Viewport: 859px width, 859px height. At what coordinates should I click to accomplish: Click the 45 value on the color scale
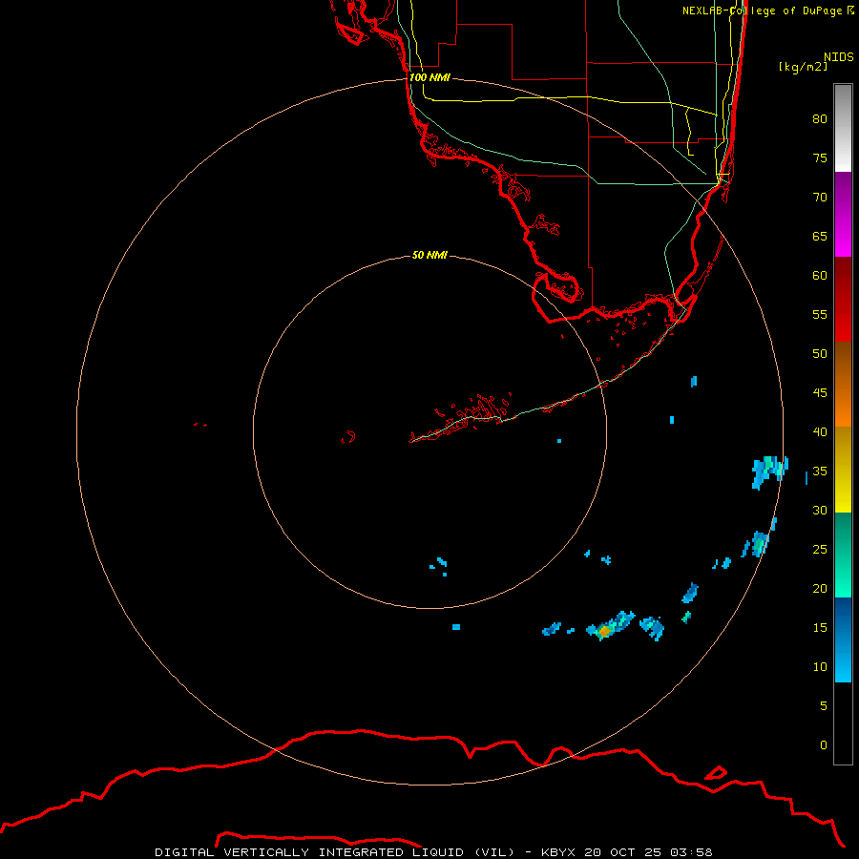coord(820,393)
